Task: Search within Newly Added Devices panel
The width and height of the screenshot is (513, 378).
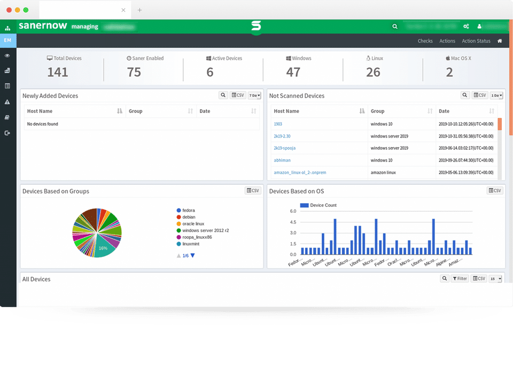Action: click(x=223, y=95)
